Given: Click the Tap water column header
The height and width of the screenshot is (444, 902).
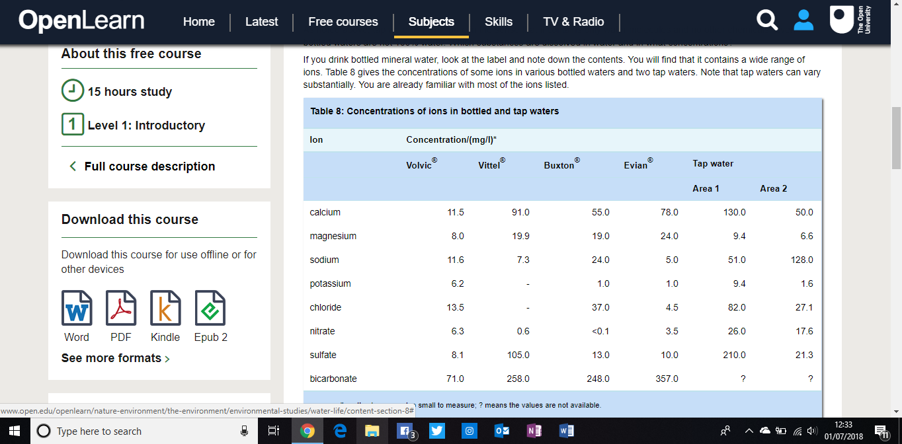Looking at the screenshot, I should (713, 164).
